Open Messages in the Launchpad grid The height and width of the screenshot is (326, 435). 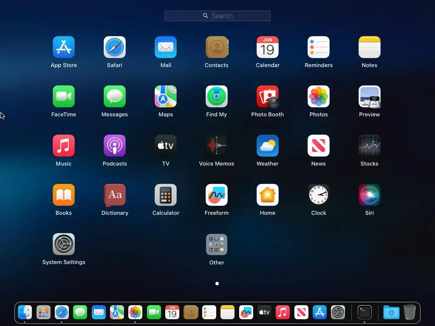pyautogui.click(x=115, y=96)
